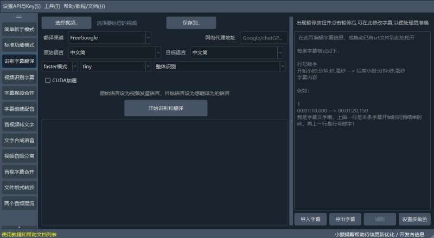Click the 网络代理地址 label
Image resolution: width=434 pixels, height=238 pixels.
click(220, 38)
